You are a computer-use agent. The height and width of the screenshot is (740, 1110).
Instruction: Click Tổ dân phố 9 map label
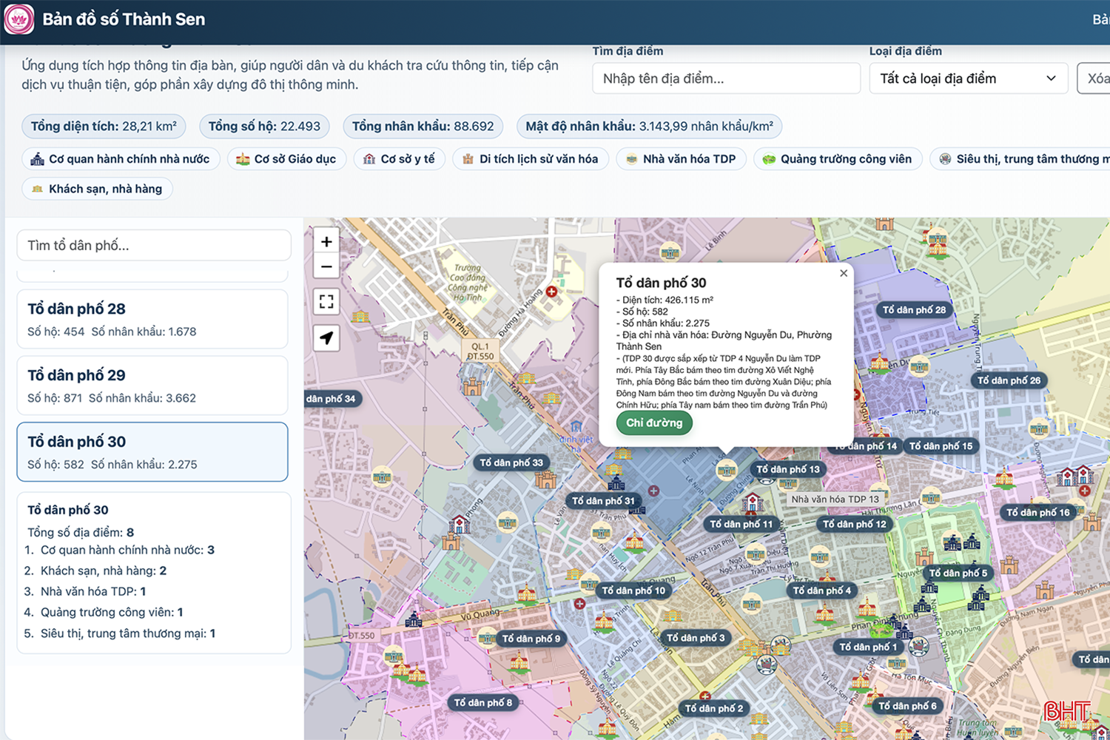531,639
